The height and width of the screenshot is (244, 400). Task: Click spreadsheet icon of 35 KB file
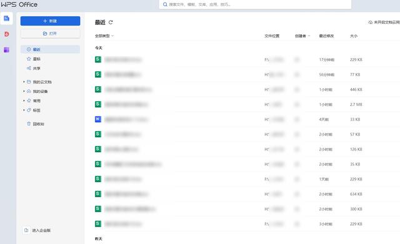coord(98,164)
